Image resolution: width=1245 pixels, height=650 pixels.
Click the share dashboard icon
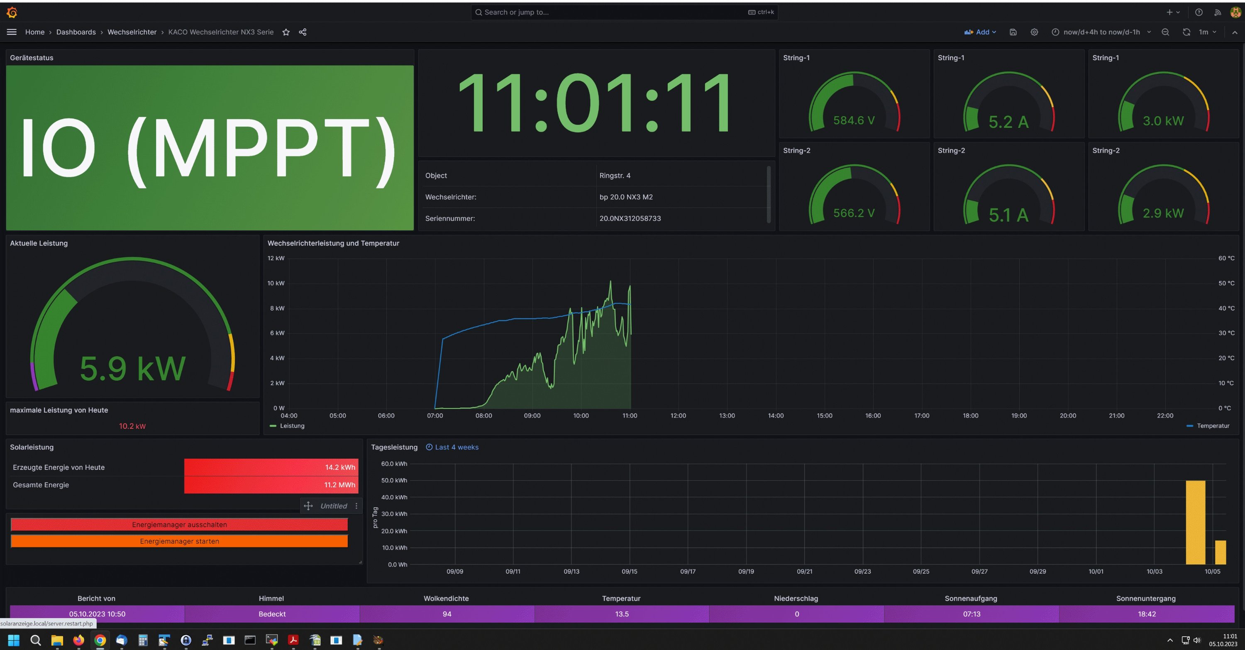click(303, 32)
